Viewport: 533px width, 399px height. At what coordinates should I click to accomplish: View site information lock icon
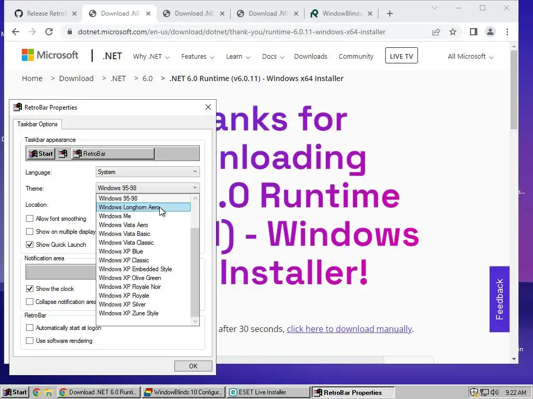point(70,32)
